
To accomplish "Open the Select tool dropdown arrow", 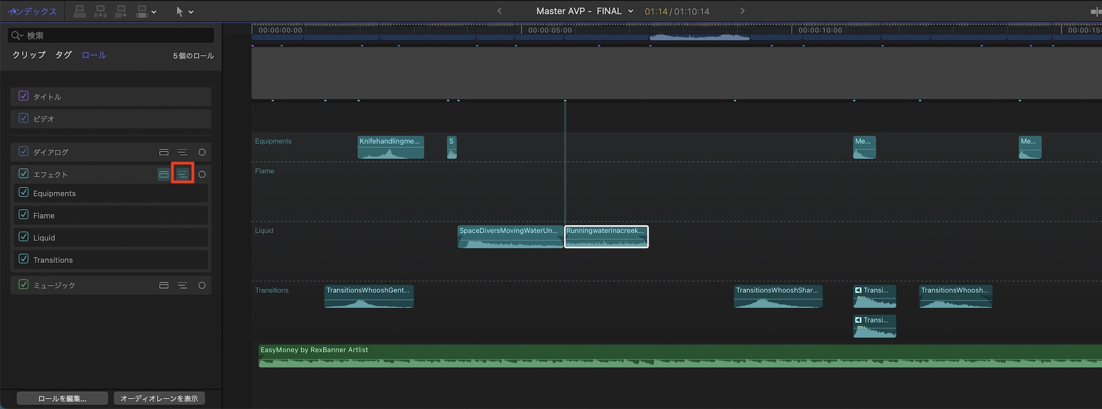I will pos(191,12).
